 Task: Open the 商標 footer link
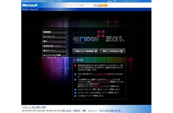tap(84, 110)
